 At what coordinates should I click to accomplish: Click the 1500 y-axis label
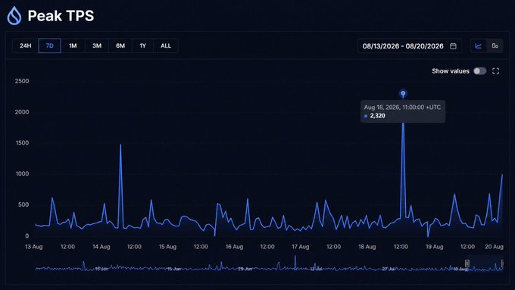[22, 143]
